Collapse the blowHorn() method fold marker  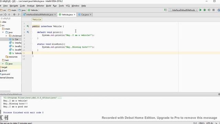32,44
